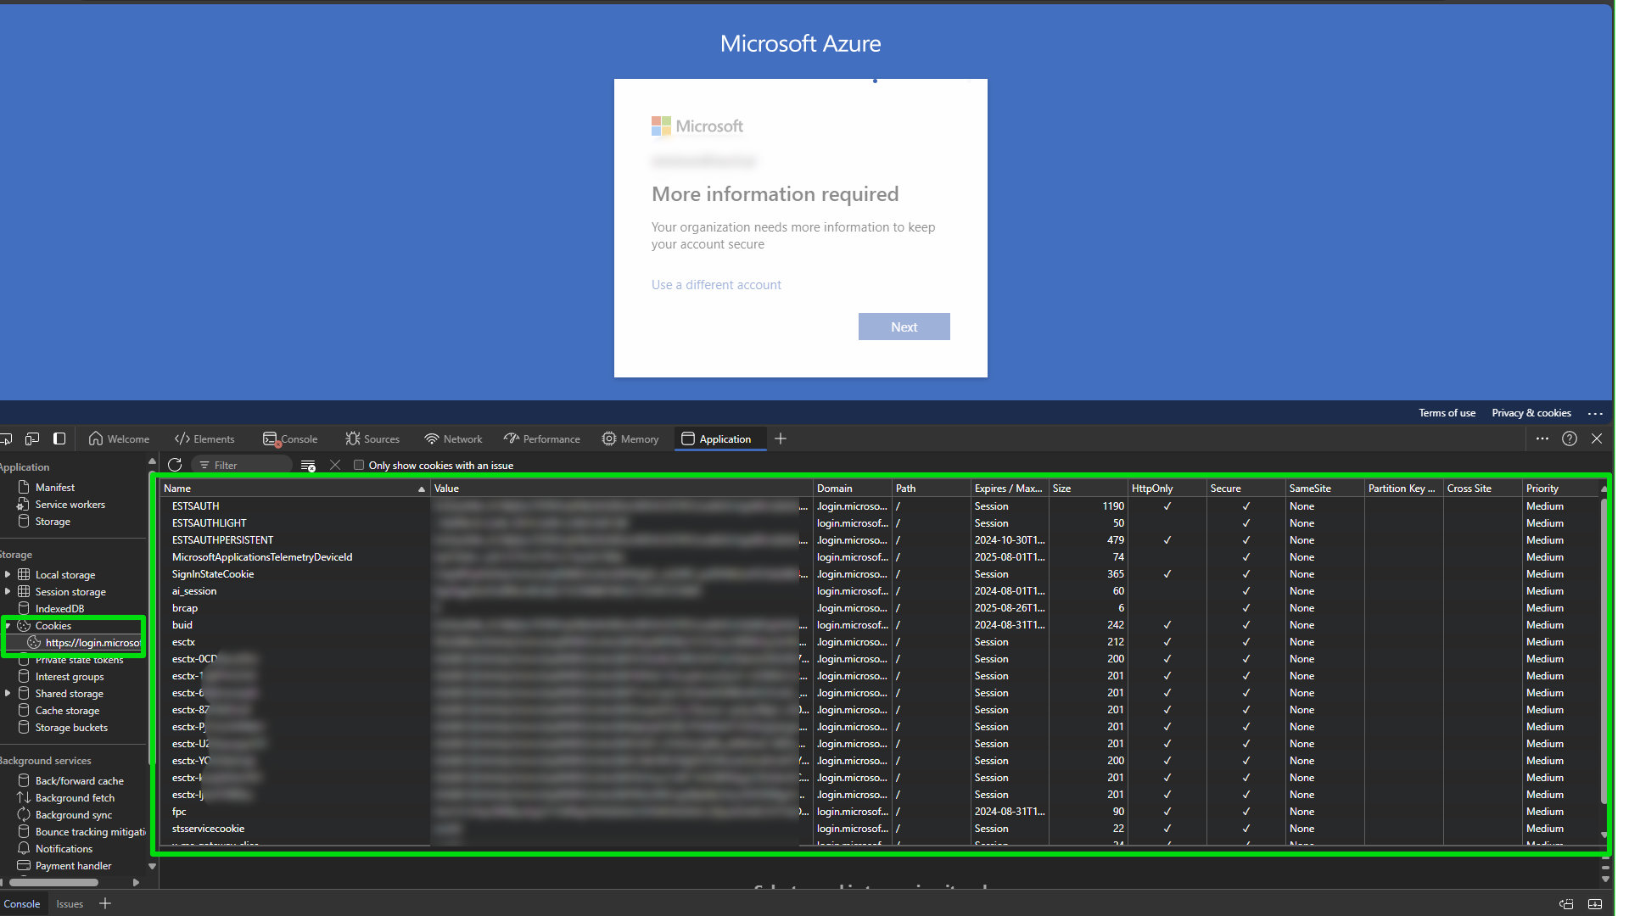Refresh the cookies table
Image resolution: width=1629 pixels, height=916 pixels.
coord(175,465)
